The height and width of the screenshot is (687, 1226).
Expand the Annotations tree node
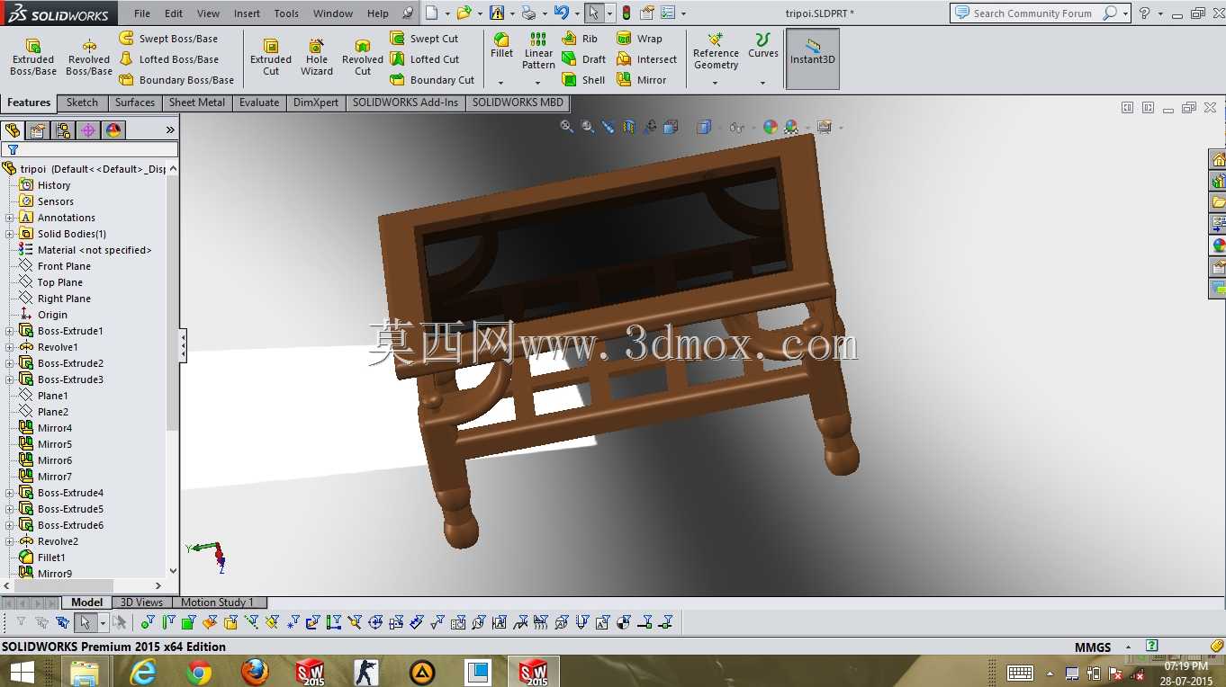(10, 218)
